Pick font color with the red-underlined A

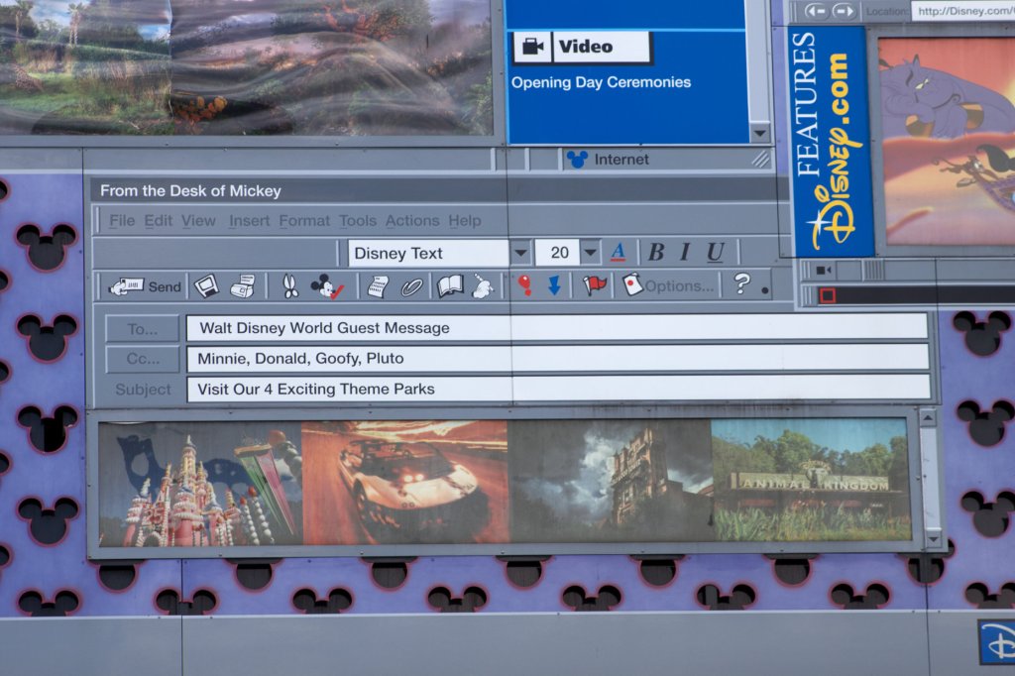[619, 253]
